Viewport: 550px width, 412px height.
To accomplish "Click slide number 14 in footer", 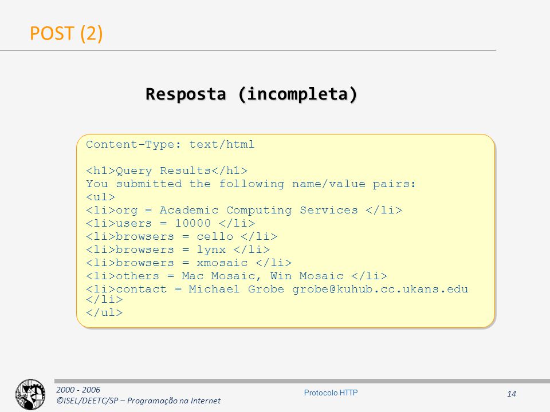I will click(x=512, y=394).
